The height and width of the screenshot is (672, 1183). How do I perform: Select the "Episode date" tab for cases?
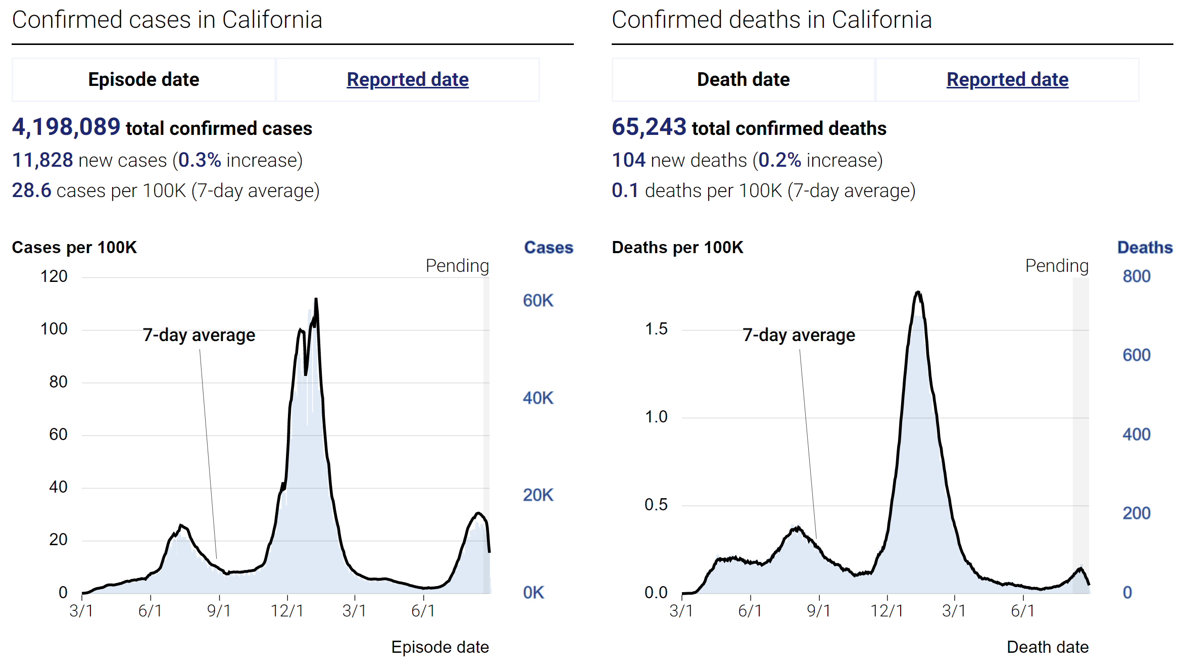(x=143, y=80)
